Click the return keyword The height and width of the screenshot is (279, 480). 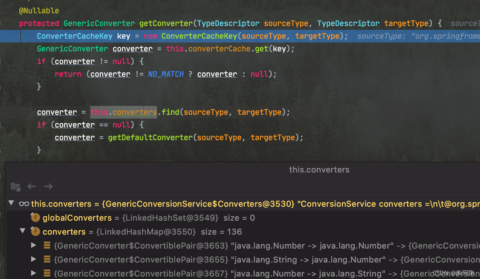(68, 74)
